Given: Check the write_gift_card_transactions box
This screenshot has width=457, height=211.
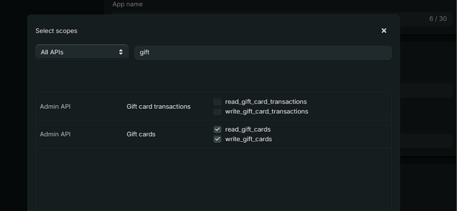Looking at the screenshot, I should [218, 111].
